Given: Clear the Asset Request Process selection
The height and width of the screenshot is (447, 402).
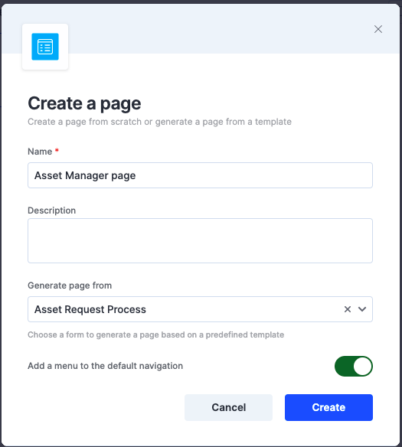Looking at the screenshot, I should click(348, 309).
